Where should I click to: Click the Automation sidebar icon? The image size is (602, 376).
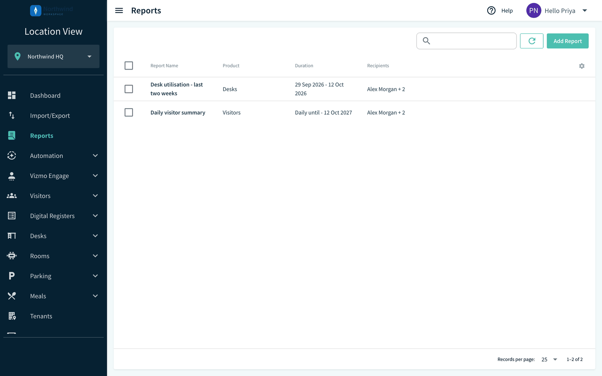click(x=12, y=156)
